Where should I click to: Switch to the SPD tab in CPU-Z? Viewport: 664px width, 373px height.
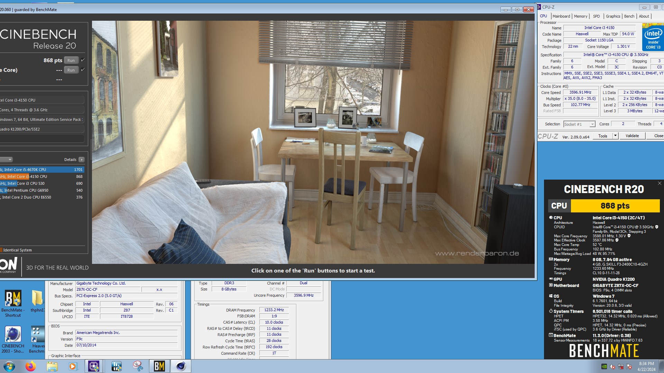597,16
